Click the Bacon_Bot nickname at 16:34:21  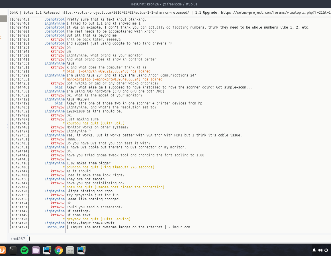[x=56, y=227]
